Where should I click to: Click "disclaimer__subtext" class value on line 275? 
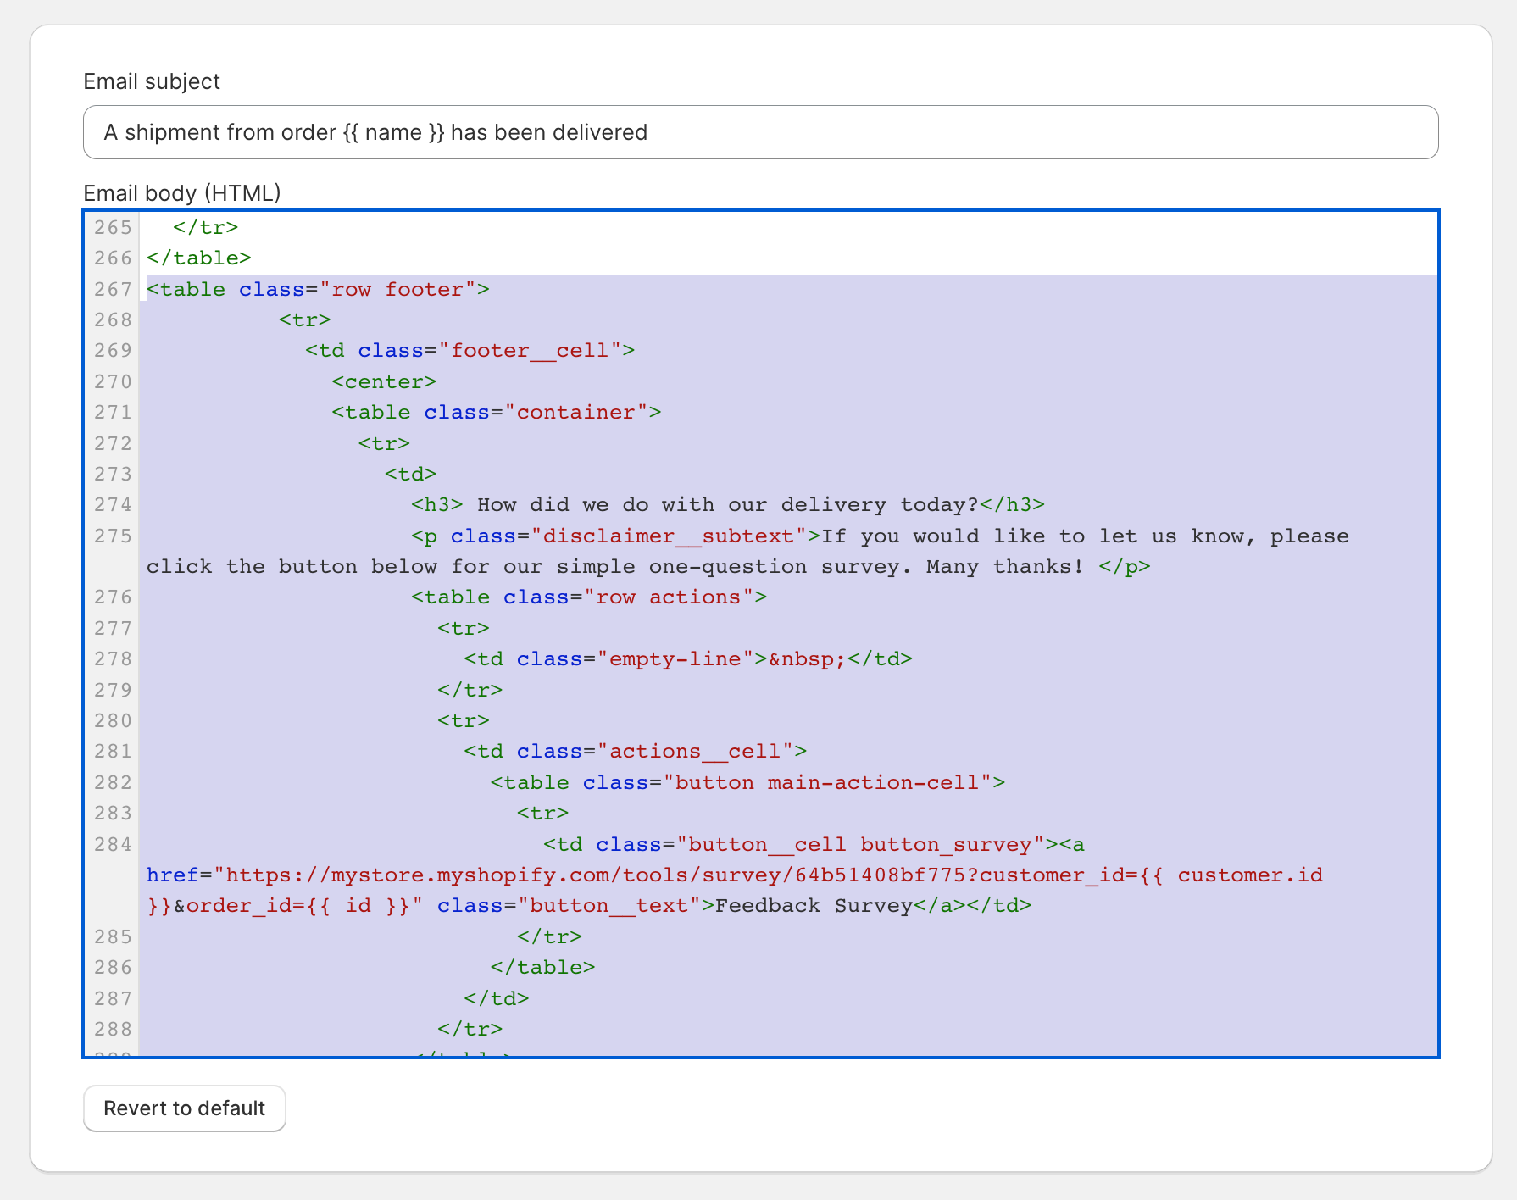point(669,536)
